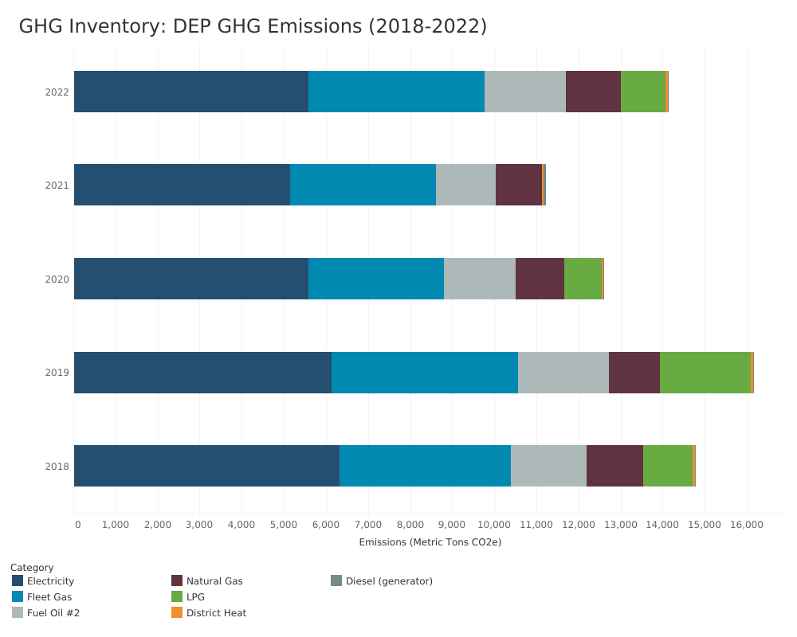
Task: Click the Diesel (generator) legend swatch
Action: (x=336, y=580)
